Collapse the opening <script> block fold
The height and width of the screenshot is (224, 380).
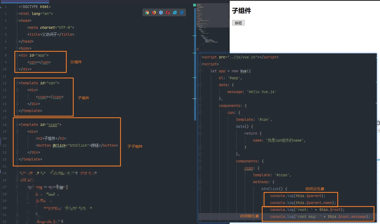point(200,64)
